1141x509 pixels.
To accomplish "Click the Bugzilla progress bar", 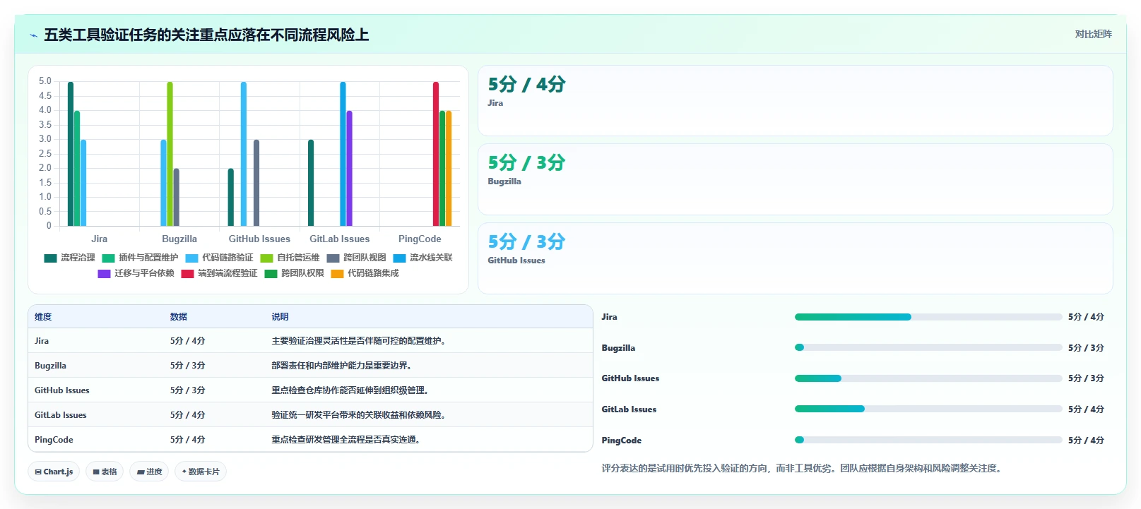I will [x=928, y=347].
